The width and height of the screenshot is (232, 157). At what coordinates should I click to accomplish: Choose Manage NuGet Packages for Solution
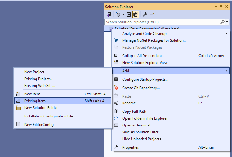tap(171, 40)
